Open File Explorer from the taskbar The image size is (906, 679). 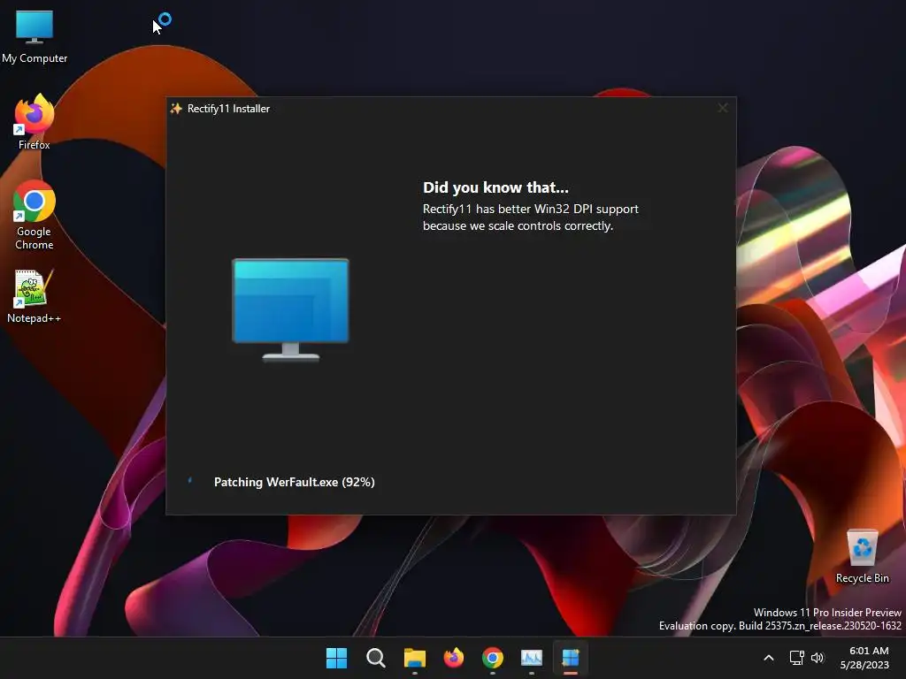[x=414, y=658]
